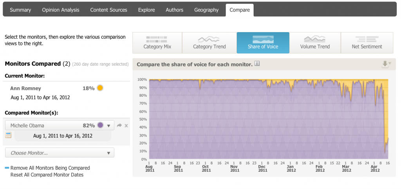This screenshot has height=189, width=401.
Task: Click the Aug 1, 2011 to Apr 16, 2012 date range field
Action: (63, 136)
